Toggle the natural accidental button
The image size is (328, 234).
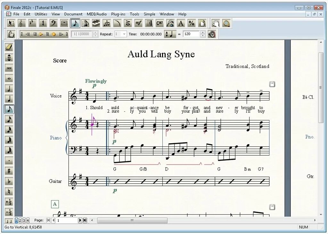coord(9,191)
